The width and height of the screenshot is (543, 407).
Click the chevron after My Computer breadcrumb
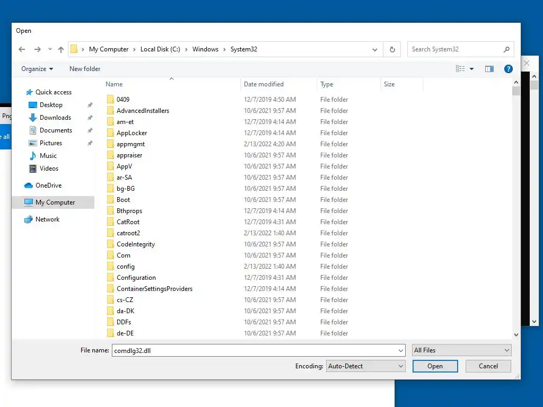click(x=134, y=49)
